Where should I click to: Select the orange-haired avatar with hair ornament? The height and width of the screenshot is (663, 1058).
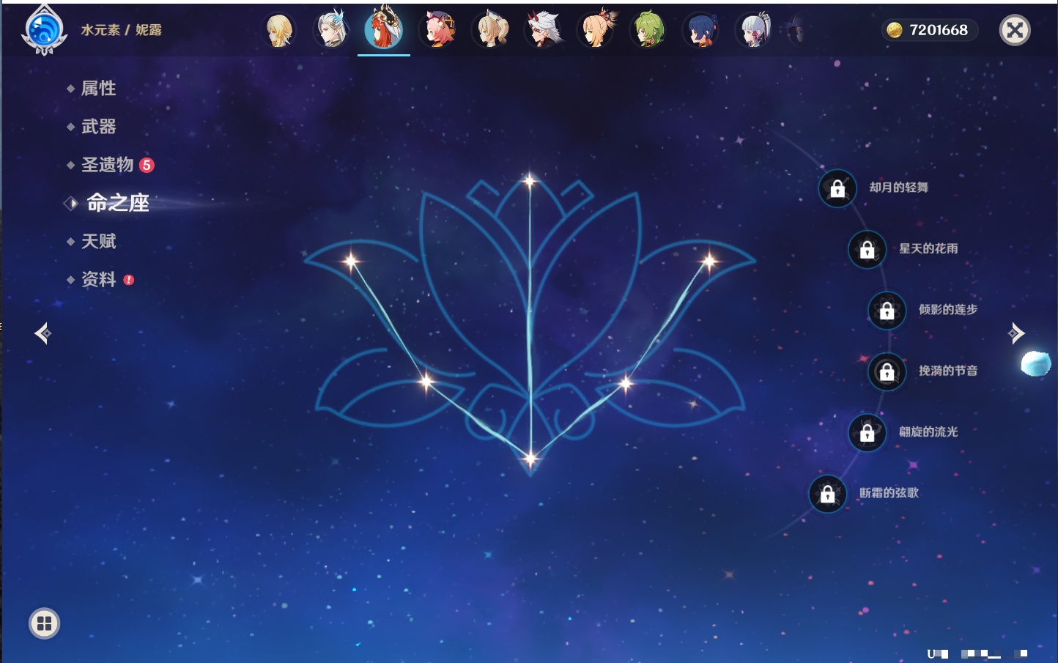(x=596, y=30)
